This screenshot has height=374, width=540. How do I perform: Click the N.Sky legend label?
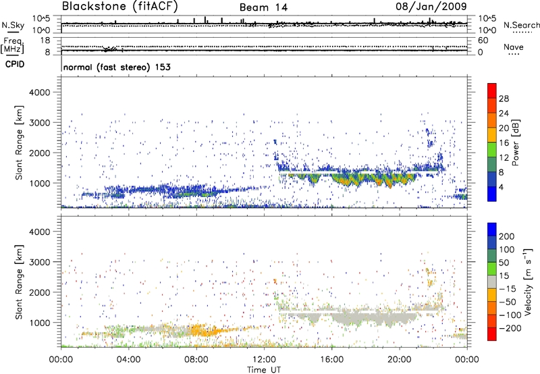tap(13, 25)
